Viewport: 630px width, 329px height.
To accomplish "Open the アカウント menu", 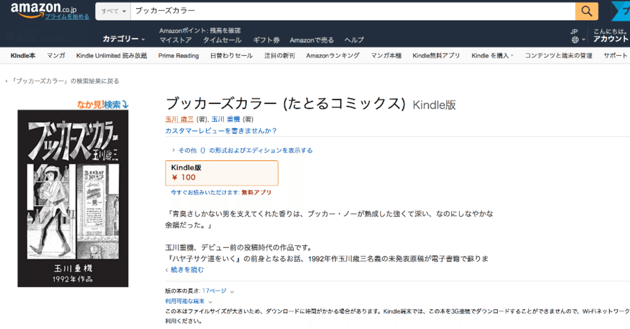I will tap(610, 36).
